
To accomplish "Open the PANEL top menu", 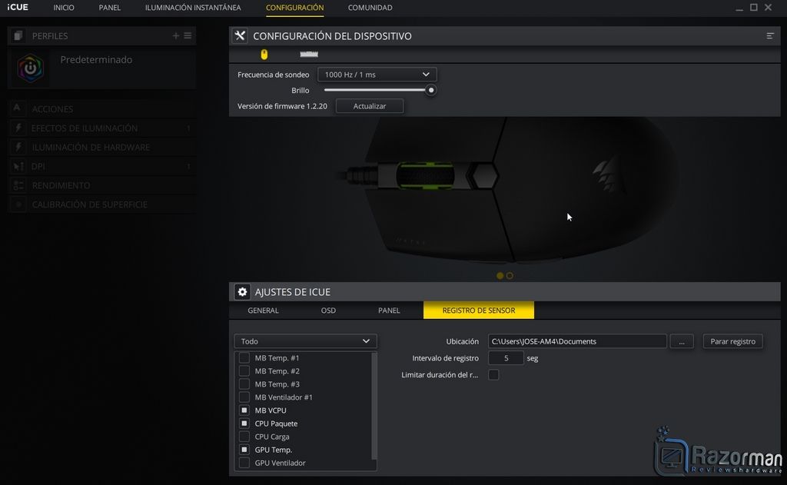I will point(109,8).
